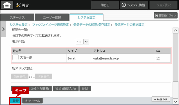Viewport: 179px width, 105px height.
Task: Click the vertical scrollbar track
Action: [175, 66]
